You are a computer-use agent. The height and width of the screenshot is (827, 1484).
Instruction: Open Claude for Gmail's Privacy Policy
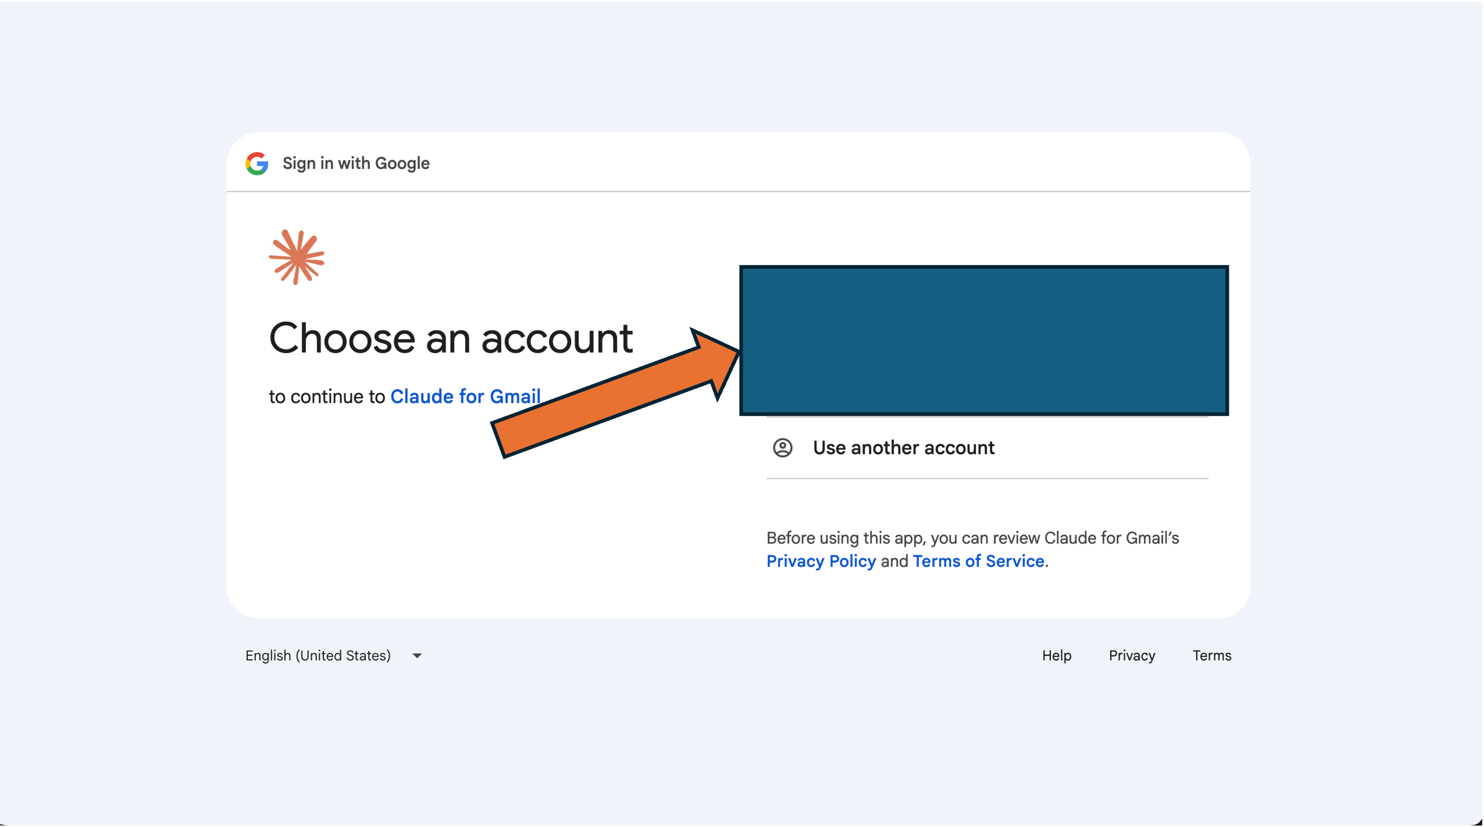click(x=821, y=561)
